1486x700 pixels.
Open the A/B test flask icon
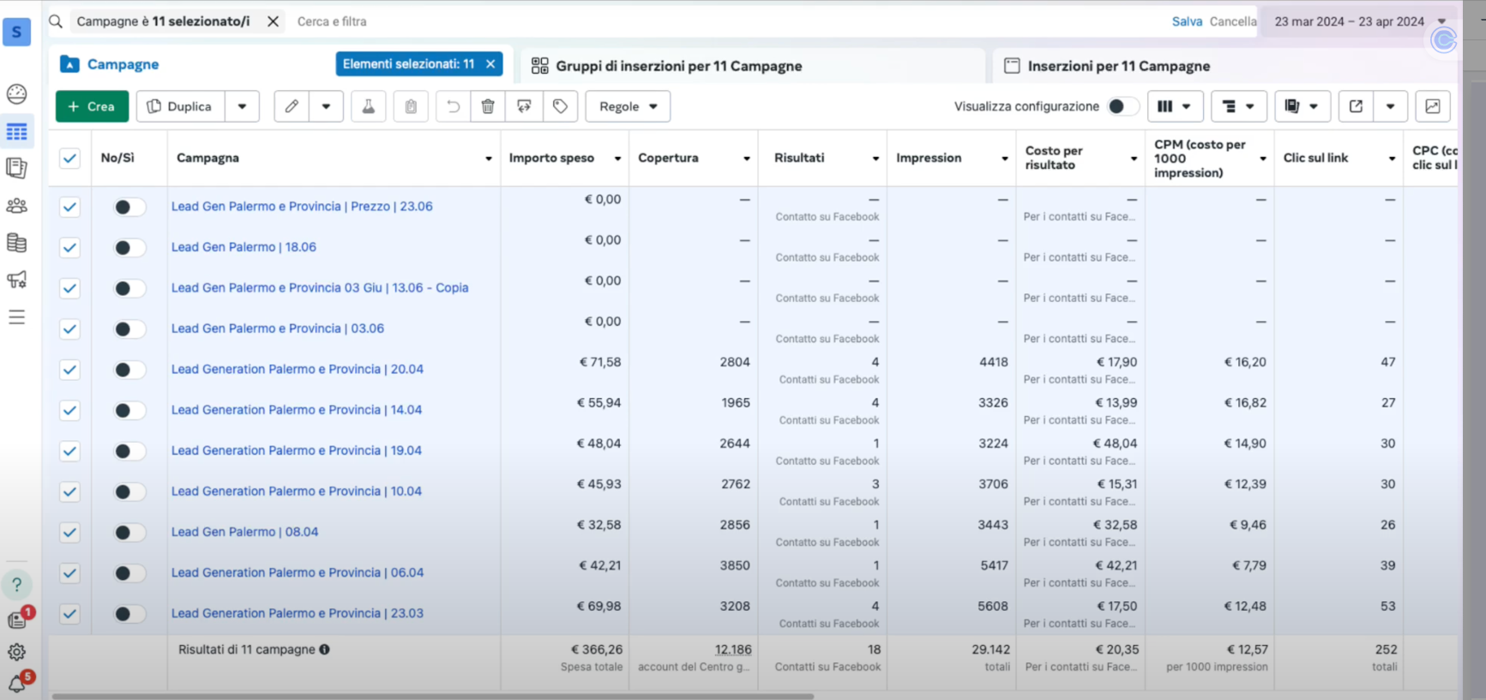tap(368, 106)
